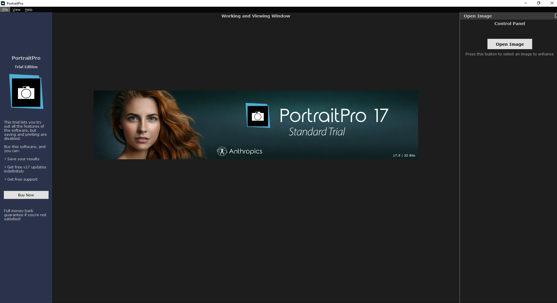557x303 pixels.
Task: Click the Anthropics figure logo
Action: tap(222, 151)
